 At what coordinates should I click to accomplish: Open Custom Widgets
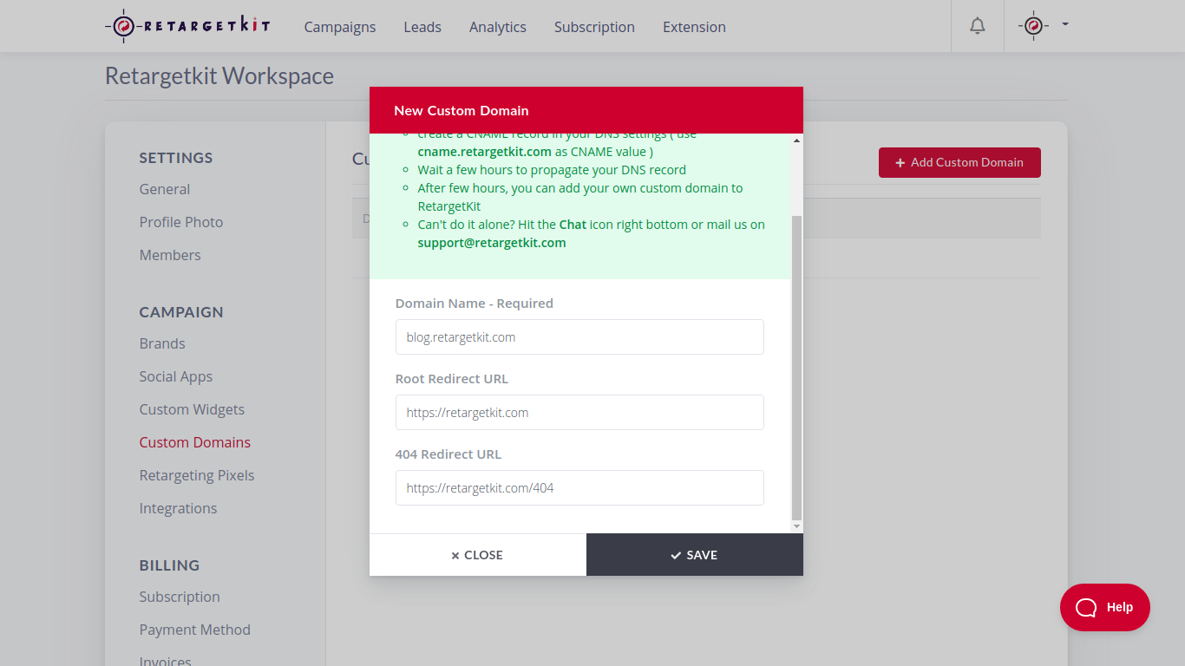pos(192,409)
